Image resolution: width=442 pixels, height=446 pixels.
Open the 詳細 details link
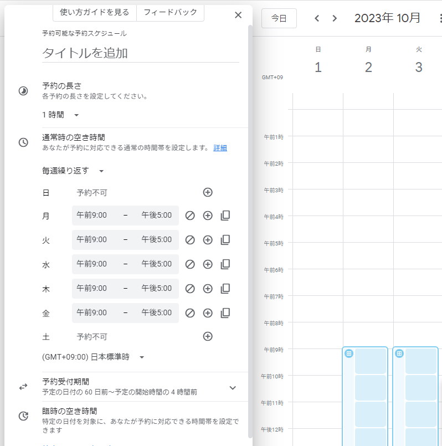pos(220,148)
